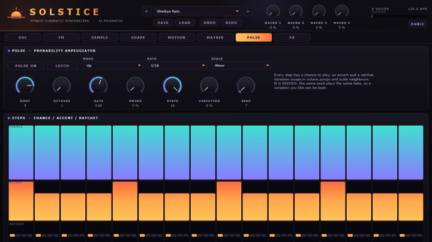Click the ninth step's tall accent bar
Viewport: 432px width, 242px height.
click(x=229, y=201)
